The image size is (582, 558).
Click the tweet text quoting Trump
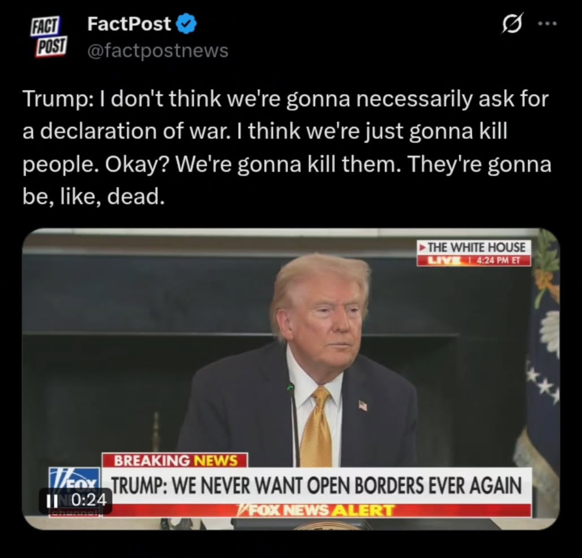coord(287,148)
